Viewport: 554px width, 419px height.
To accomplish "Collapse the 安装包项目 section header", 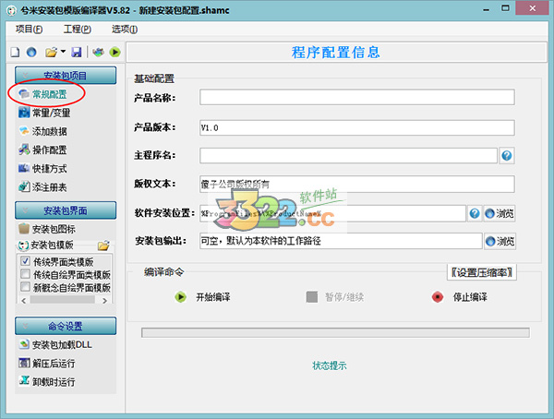I will pyautogui.click(x=66, y=76).
